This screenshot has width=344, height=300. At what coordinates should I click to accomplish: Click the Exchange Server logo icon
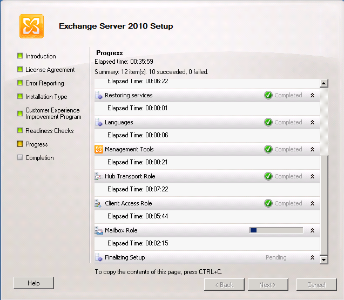[x=31, y=26]
